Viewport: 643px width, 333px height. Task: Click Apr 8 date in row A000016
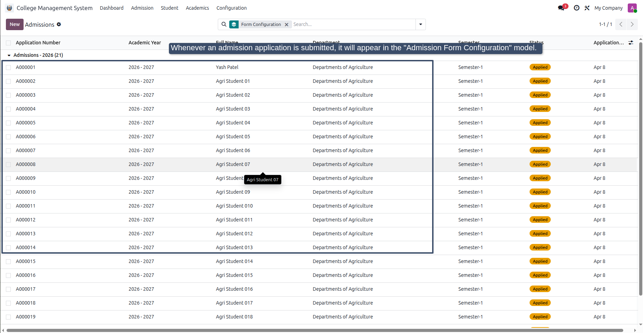[599, 275]
